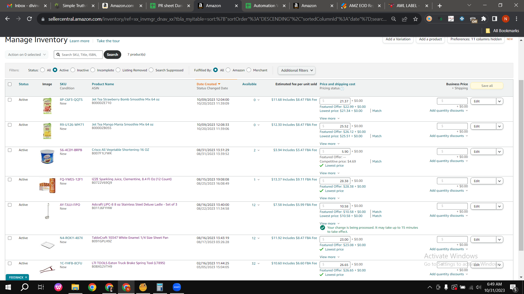This screenshot has width=524, height=294.
Task: Click the Search button
Action: tap(112, 54)
